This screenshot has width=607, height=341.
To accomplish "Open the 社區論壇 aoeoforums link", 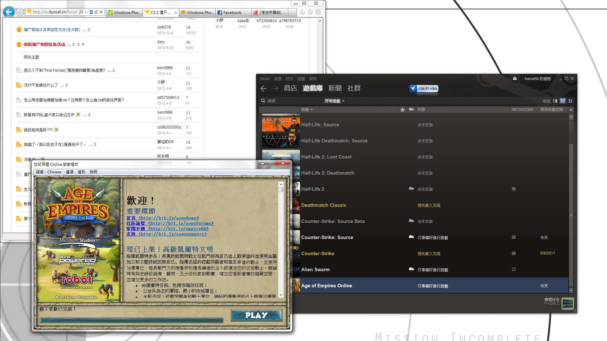I will click(x=170, y=223).
